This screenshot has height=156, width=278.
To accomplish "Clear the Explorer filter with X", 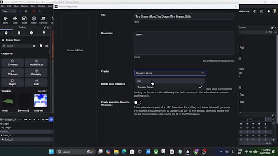I will point(267,32).
